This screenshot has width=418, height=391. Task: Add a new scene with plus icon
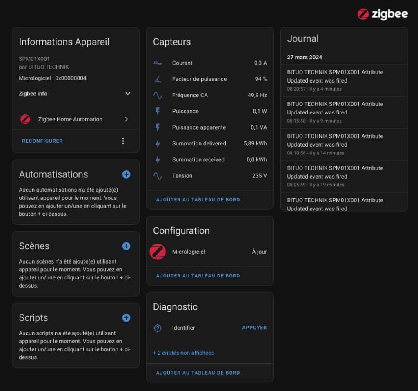(x=126, y=246)
